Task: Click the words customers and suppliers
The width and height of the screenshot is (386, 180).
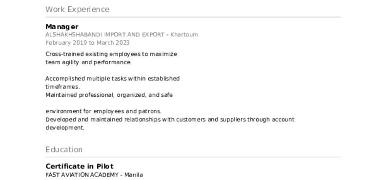Action: (x=211, y=120)
